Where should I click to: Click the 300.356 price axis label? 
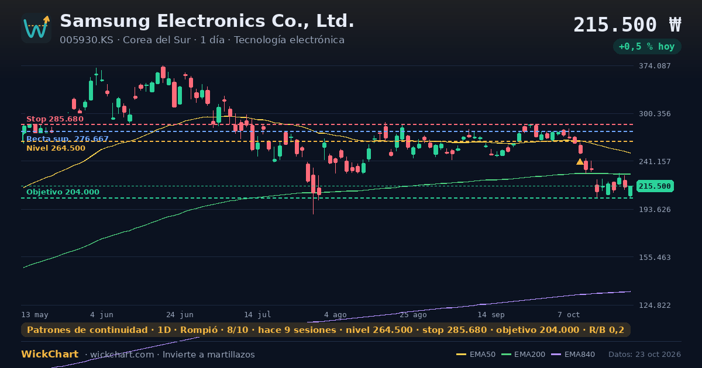tap(654, 114)
